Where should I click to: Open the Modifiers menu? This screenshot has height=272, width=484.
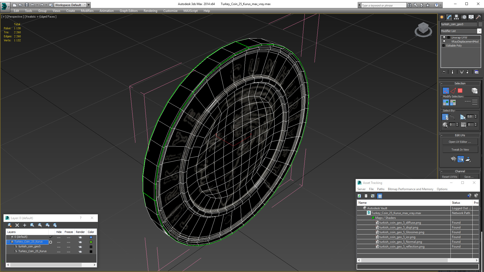click(87, 11)
